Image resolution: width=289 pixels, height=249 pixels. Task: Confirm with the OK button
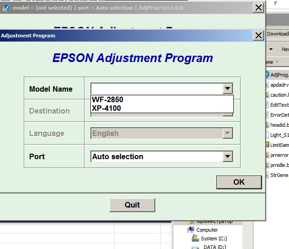(239, 182)
